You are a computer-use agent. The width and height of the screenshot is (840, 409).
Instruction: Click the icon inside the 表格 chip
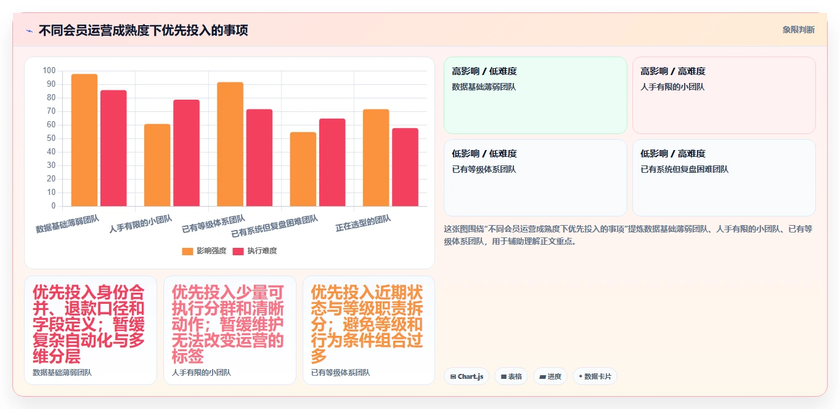[504, 376]
